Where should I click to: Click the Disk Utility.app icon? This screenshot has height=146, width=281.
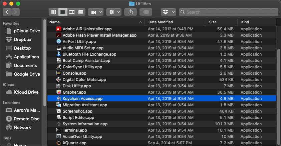coord(59,86)
